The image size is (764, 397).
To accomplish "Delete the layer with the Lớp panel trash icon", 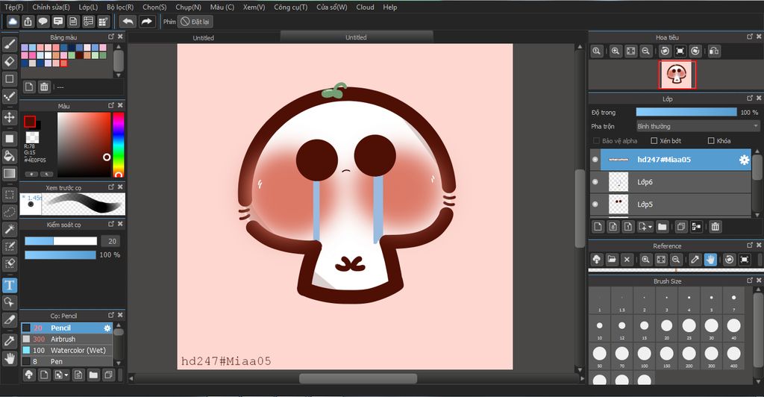I will click(715, 227).
